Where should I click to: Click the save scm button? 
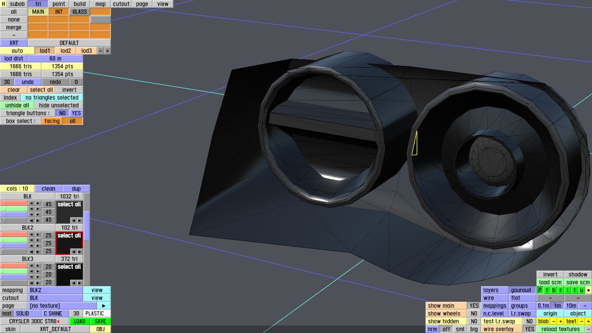coord(578,282)
